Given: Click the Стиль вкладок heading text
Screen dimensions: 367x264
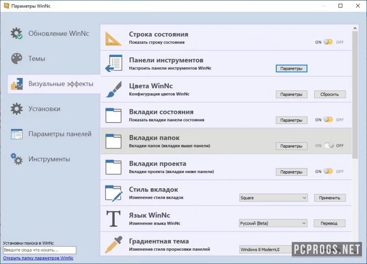Looking at the screenshot, I should click(154, 189).
